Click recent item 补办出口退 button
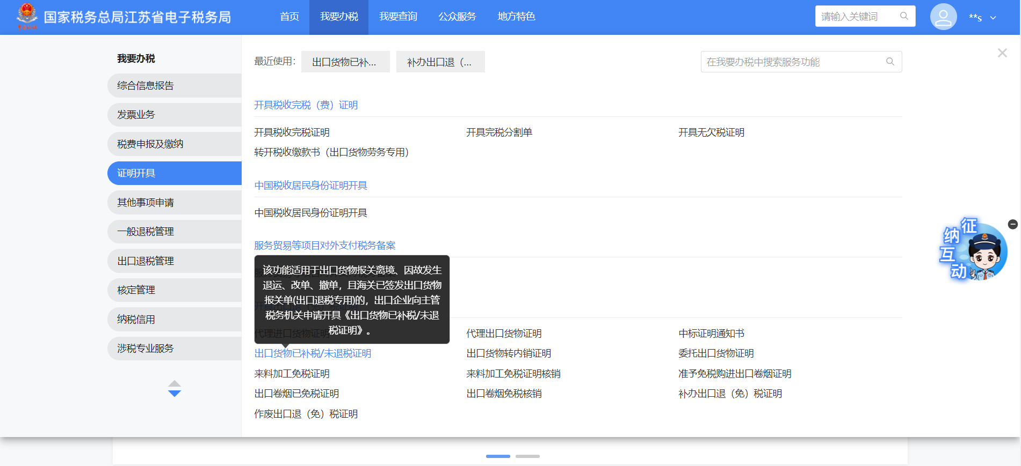 pos(440,62)
